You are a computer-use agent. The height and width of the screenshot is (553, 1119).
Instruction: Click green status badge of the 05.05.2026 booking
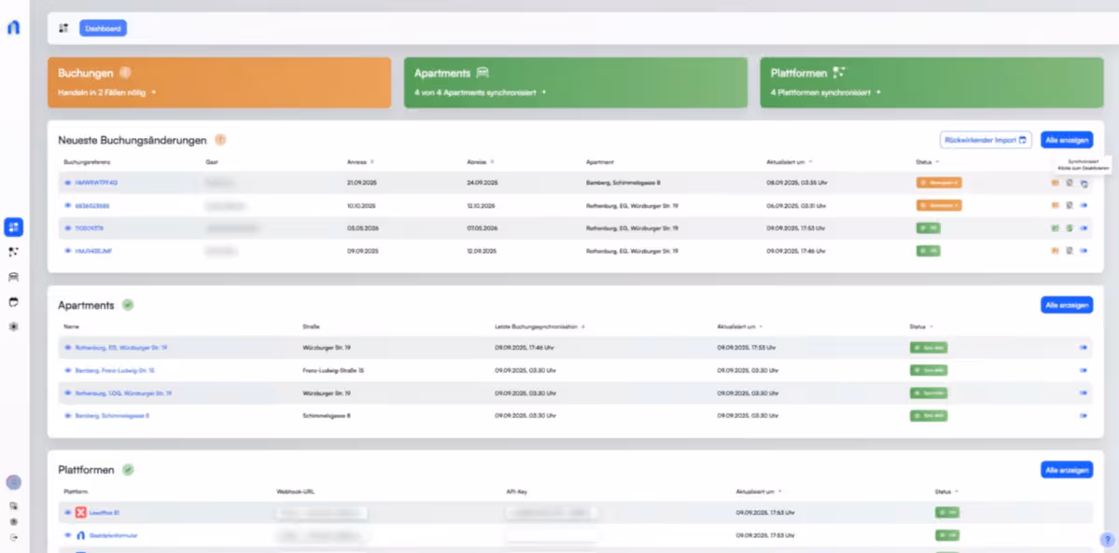(x=929, y=228)
